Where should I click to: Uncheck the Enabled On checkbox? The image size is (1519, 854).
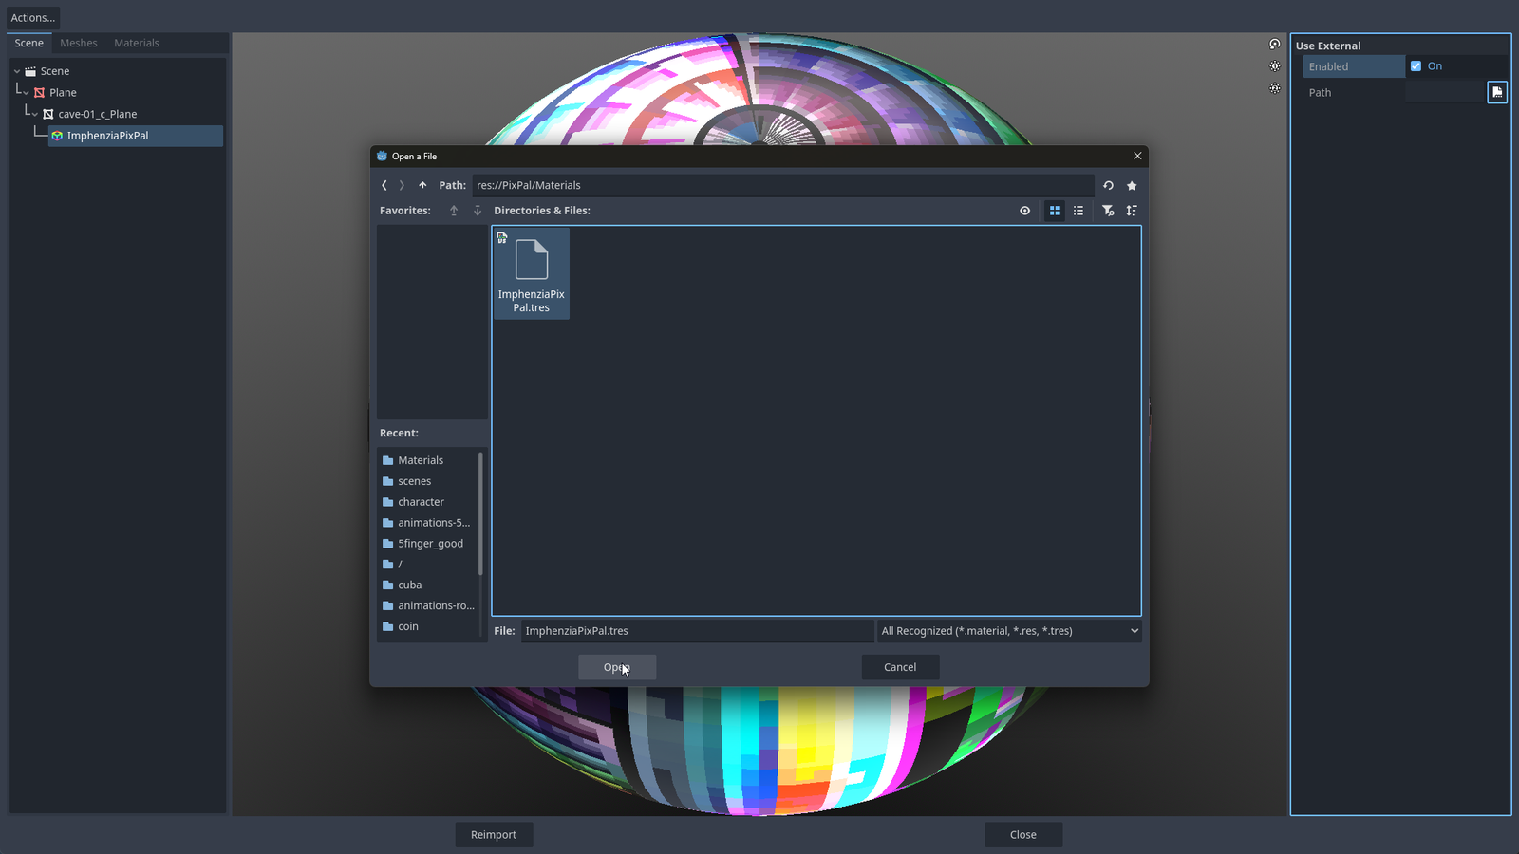pyautogui.click(x=1416, y=66)
